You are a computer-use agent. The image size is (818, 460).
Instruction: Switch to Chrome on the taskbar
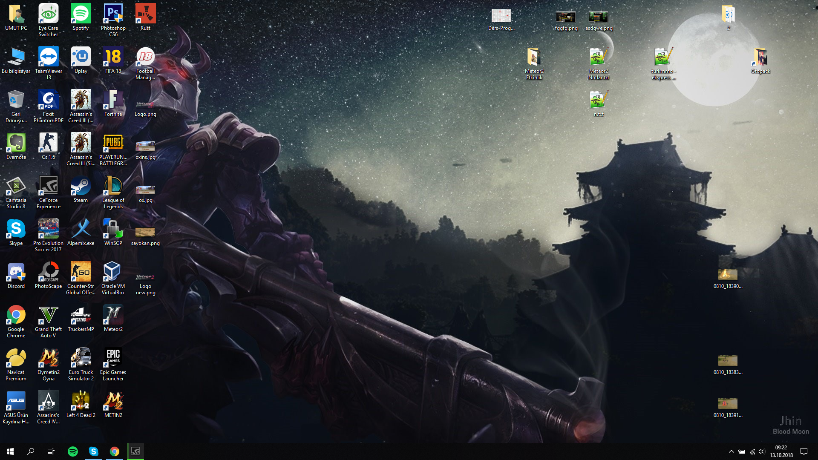114,451
